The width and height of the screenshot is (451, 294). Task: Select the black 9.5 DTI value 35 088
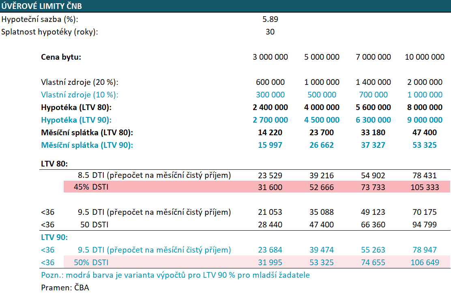pos(322,212)
